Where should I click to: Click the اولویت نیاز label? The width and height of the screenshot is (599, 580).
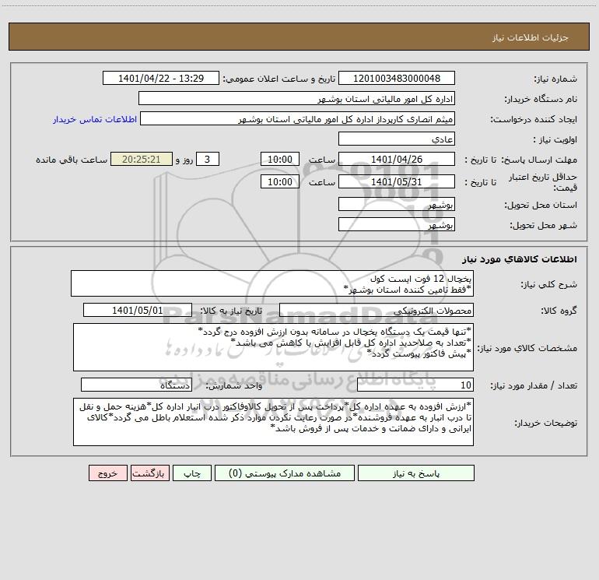(x=555, y=140)
